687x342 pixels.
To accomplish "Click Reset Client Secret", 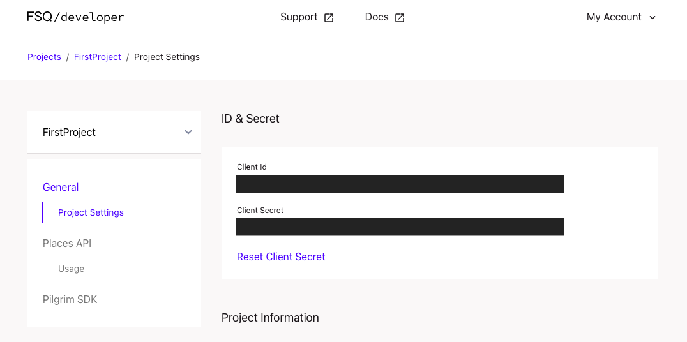I will (281, 256).
